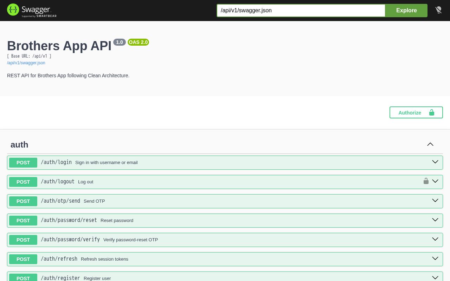Focus the swagger.json URL input field
Screen dimensions: 450x281
[301, 11]
